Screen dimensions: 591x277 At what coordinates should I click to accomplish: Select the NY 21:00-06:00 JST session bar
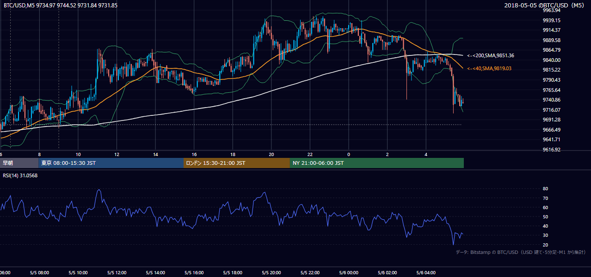(377, 163)
